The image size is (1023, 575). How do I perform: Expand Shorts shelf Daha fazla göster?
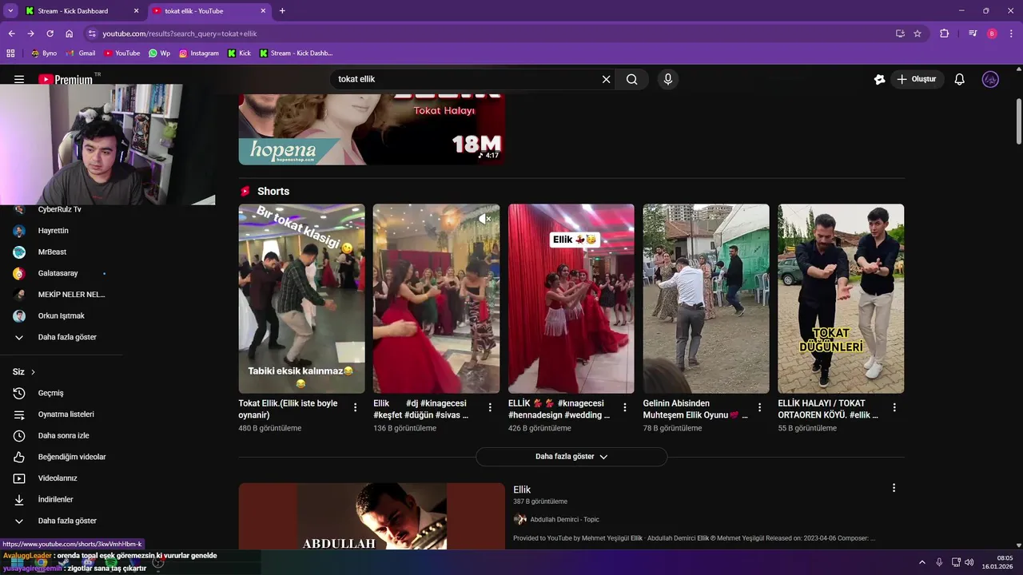coord(571,457)
